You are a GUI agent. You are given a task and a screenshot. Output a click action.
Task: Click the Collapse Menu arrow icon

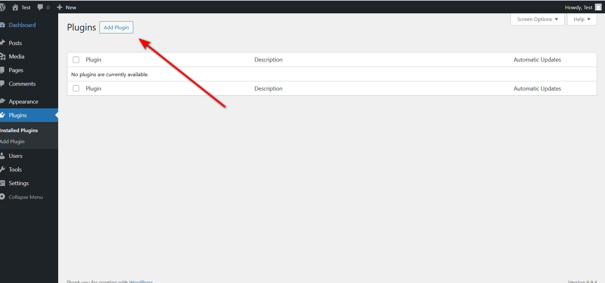[3, 197]
